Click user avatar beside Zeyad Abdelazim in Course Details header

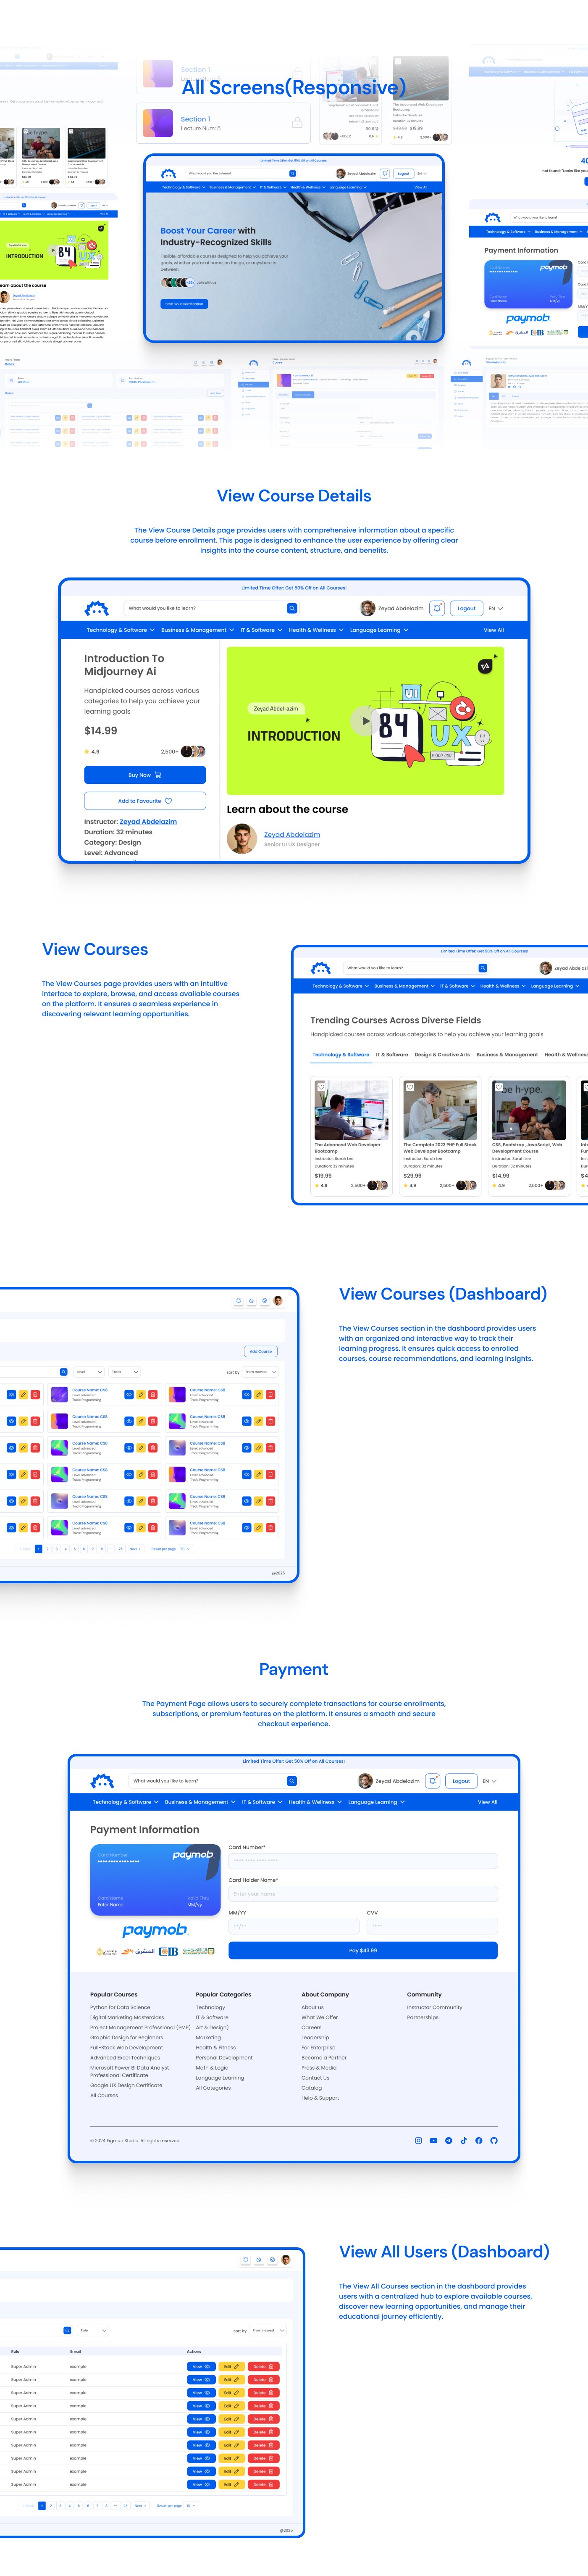367,608
